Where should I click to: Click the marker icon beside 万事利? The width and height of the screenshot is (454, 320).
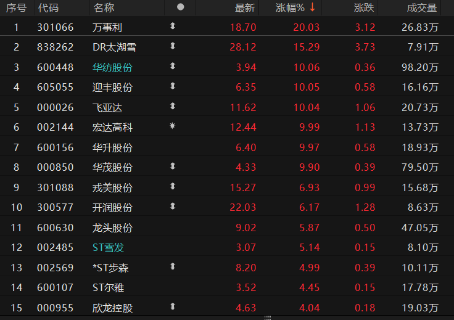(x=173, y=27)
